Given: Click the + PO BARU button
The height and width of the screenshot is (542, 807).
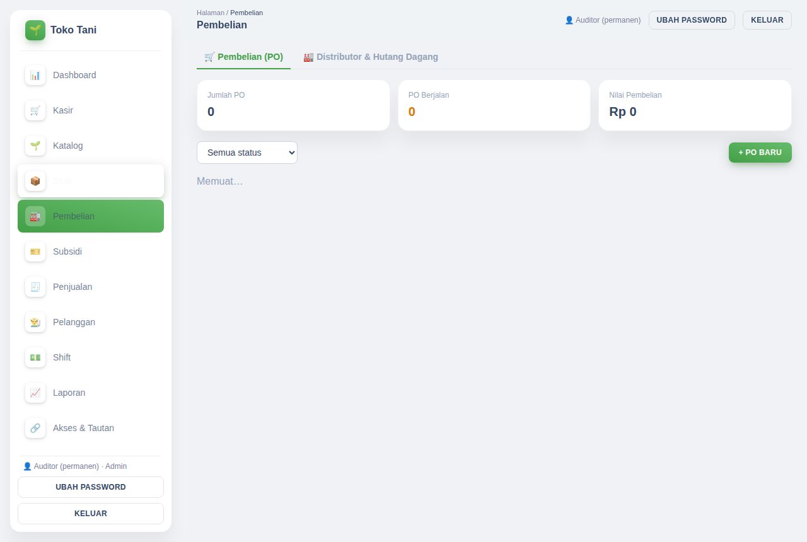Looking at the screenshot, I should (760, 153).
